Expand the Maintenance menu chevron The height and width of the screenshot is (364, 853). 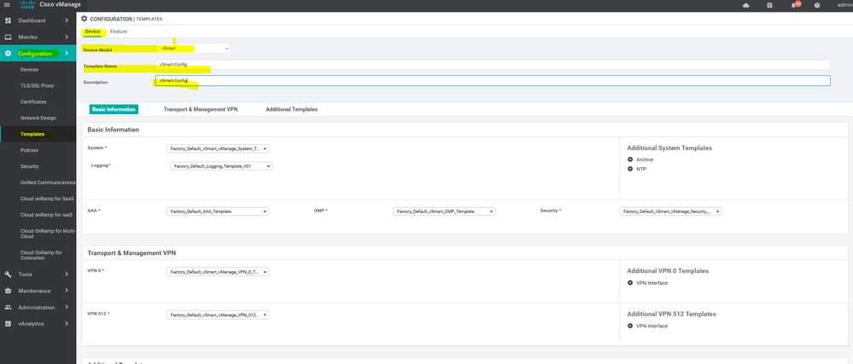[67, 291]
